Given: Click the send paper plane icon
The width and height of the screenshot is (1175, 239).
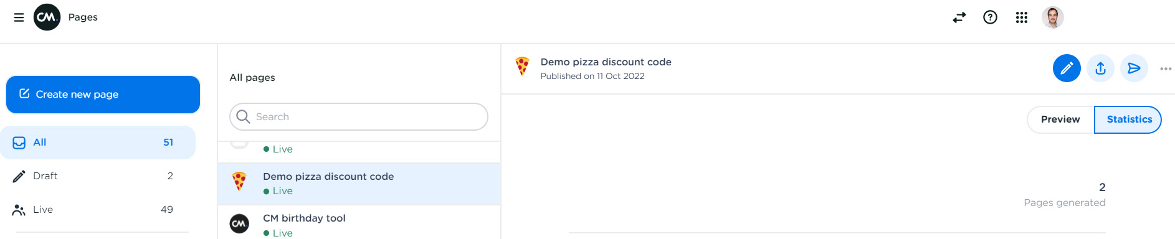Looking at the screenshot, I should coord(1135,68).
